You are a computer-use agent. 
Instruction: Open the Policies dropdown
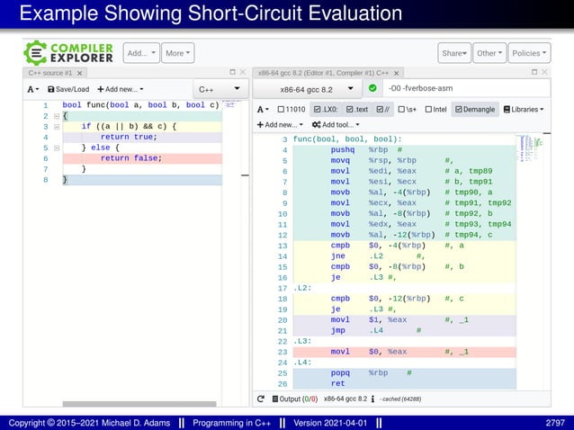click(x=529, y=53)
